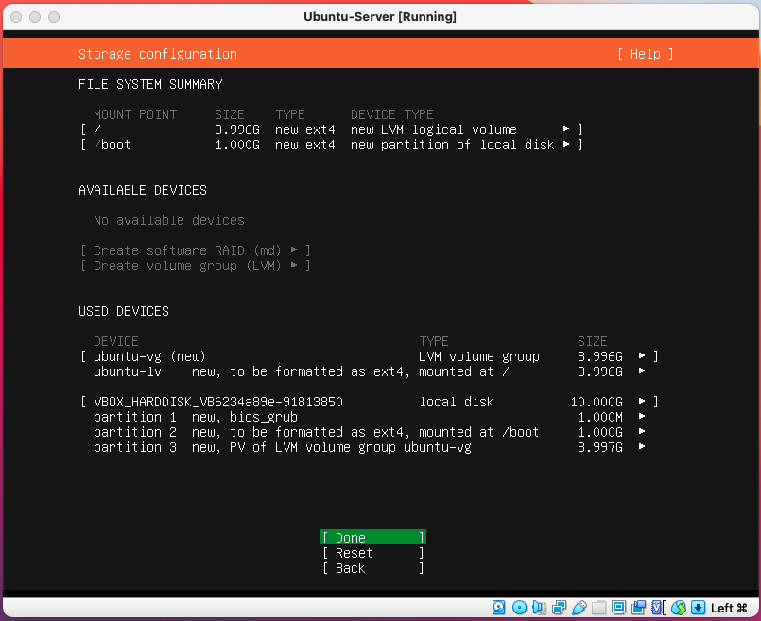Toggle the mouse integration status icon

[x=679, y=608]
